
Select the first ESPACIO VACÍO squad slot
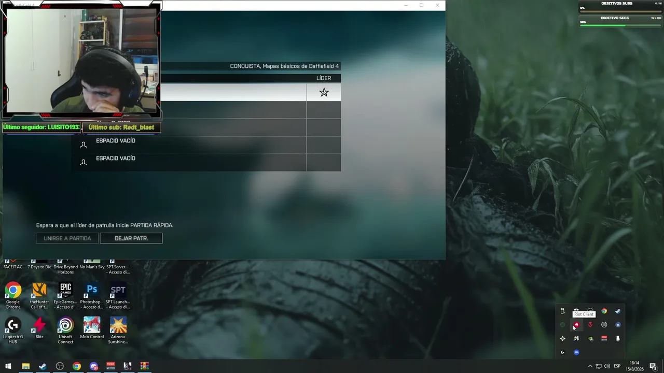206,145
